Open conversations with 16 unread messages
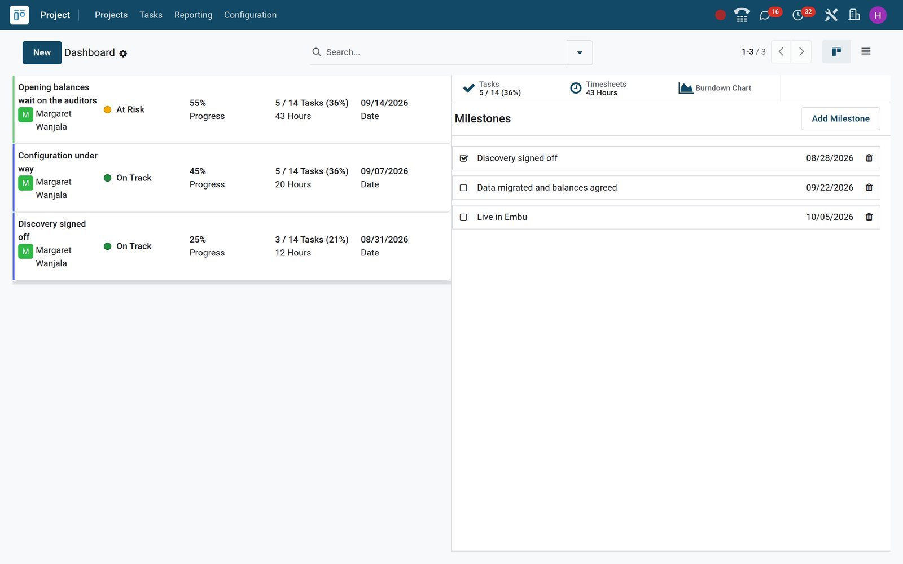This screenshot has height=564, width=903. point(770,15)
